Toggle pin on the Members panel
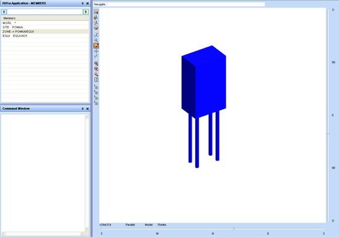Image resolution: width=339 pixels, height=237 pixels. [83, 4]
